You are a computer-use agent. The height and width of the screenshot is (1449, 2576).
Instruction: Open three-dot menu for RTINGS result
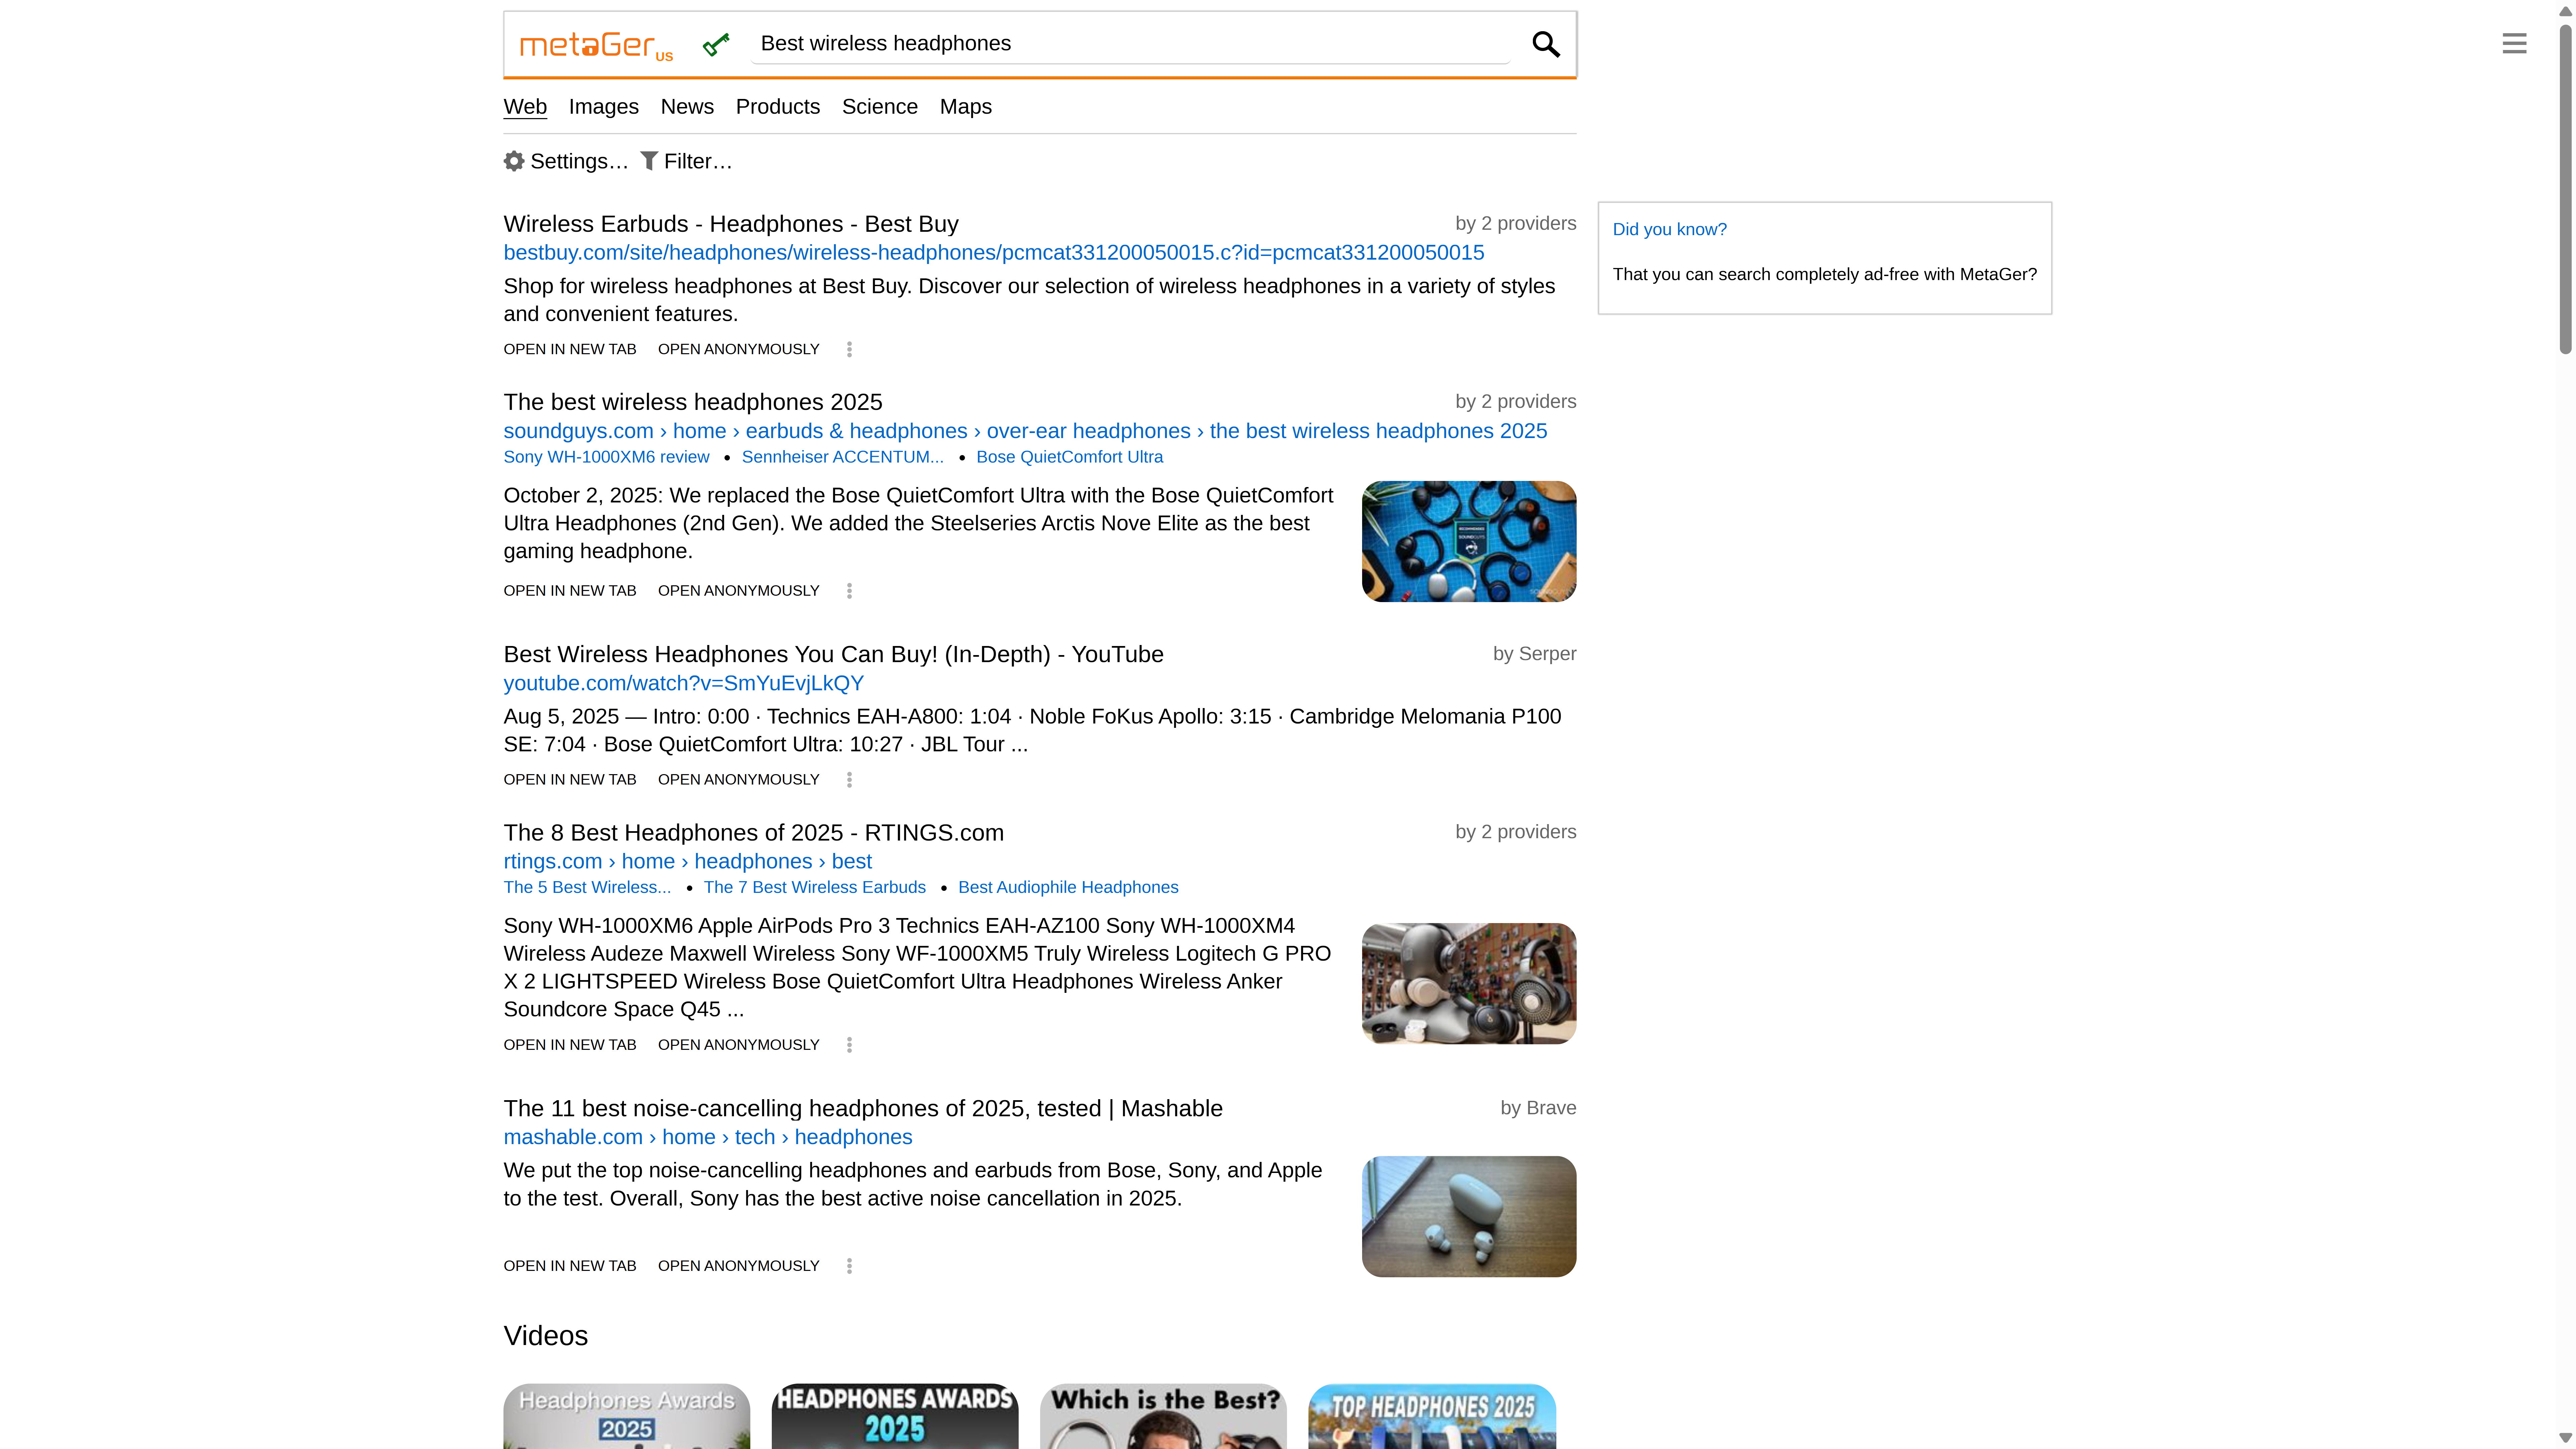pos(849,1045)
